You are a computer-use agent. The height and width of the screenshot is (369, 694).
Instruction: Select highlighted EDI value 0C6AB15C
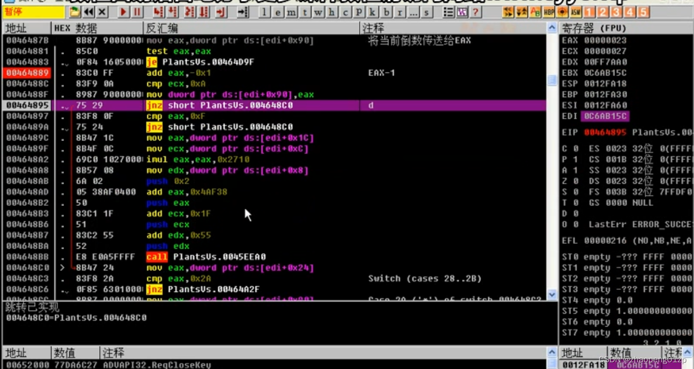(x=605, y=116)
